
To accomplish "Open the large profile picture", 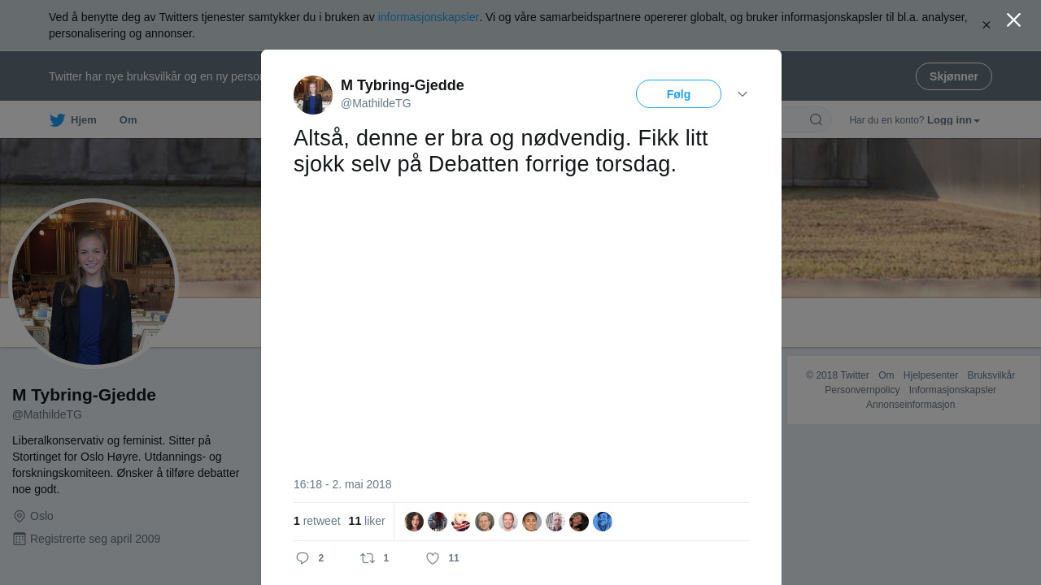I will (x=94, y=284).
